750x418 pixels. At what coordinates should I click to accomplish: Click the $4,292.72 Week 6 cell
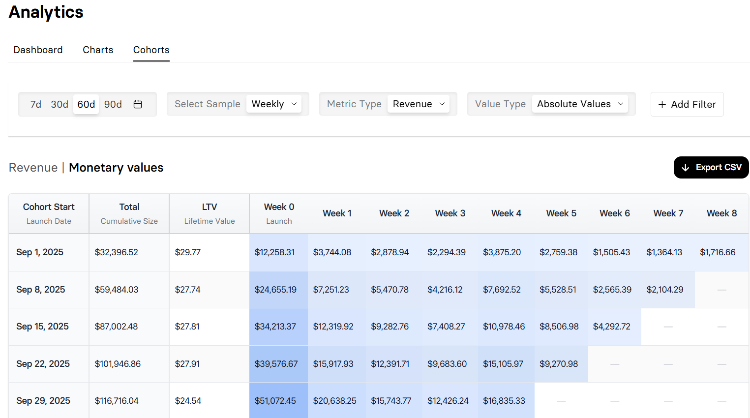[615, 327]
